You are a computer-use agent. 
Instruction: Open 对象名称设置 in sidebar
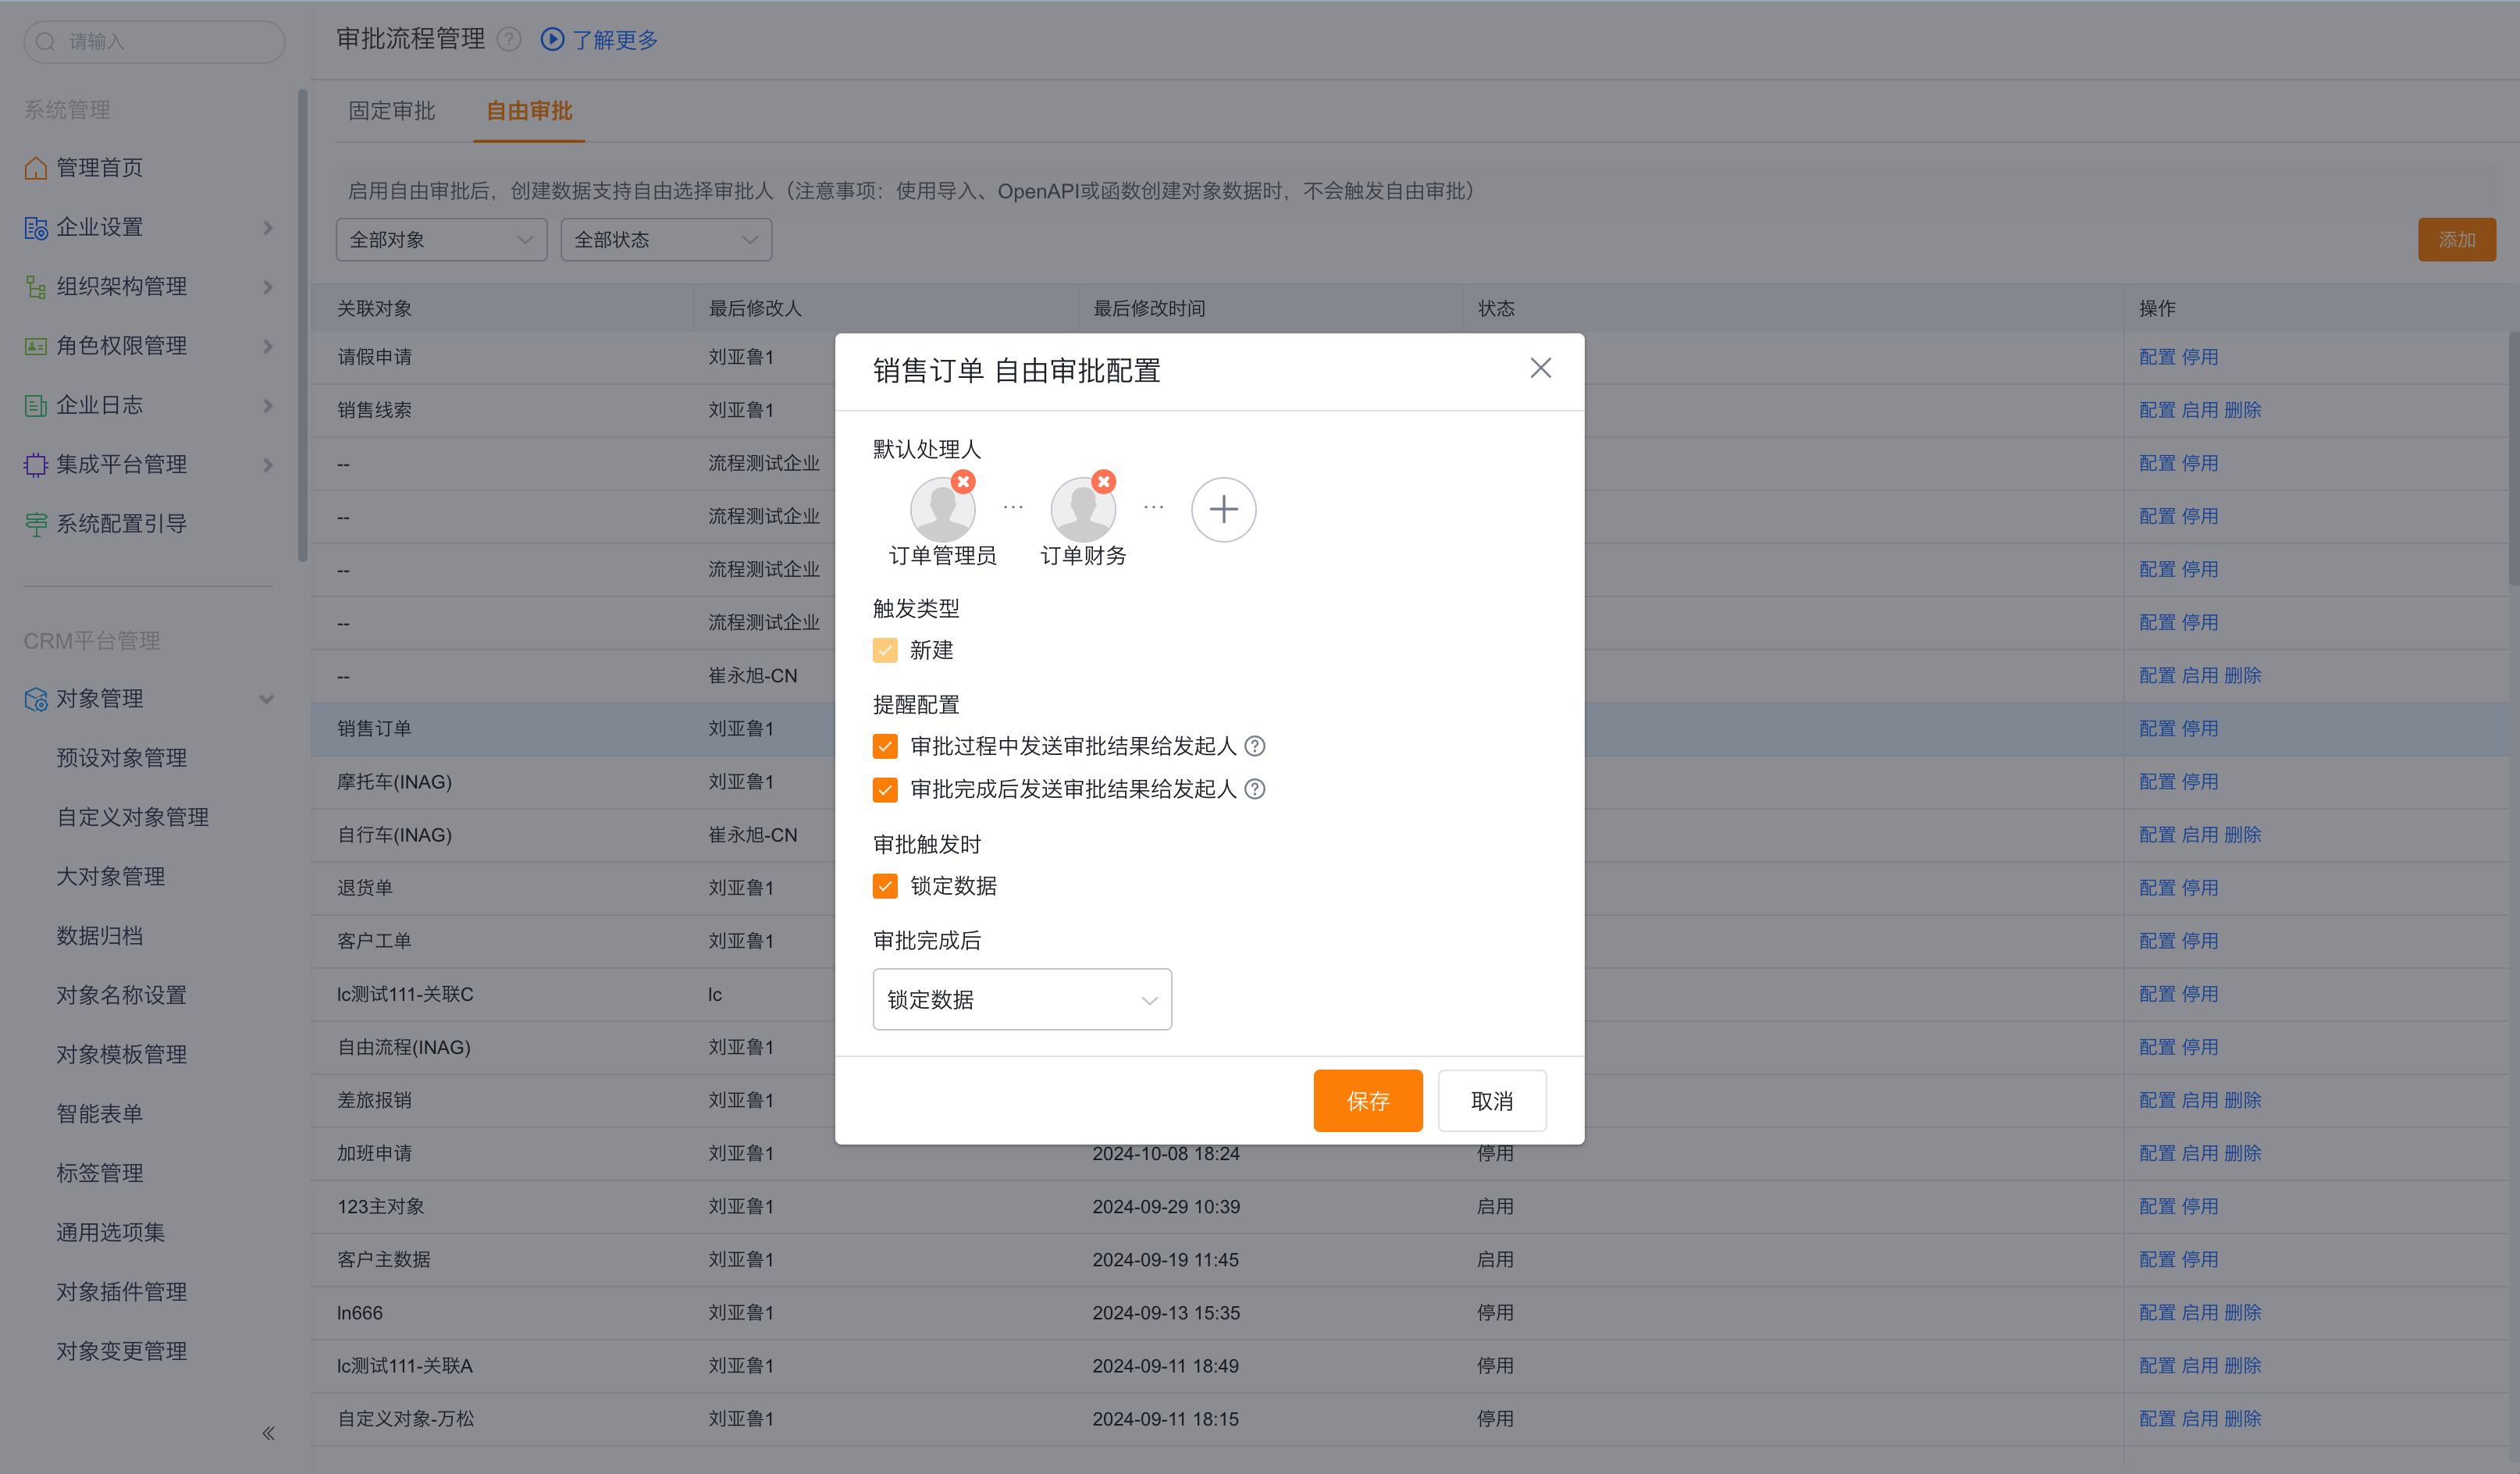pos(121,995)
